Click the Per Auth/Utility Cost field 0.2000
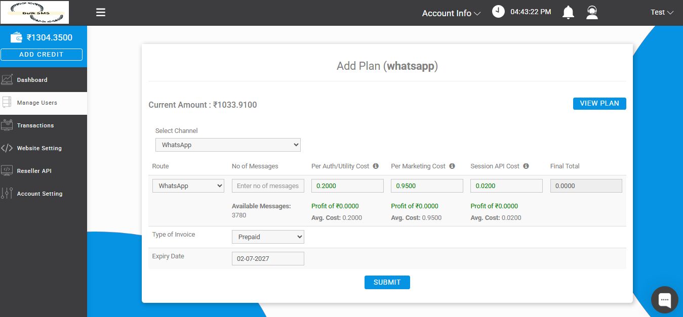 (x=347, y=186)
